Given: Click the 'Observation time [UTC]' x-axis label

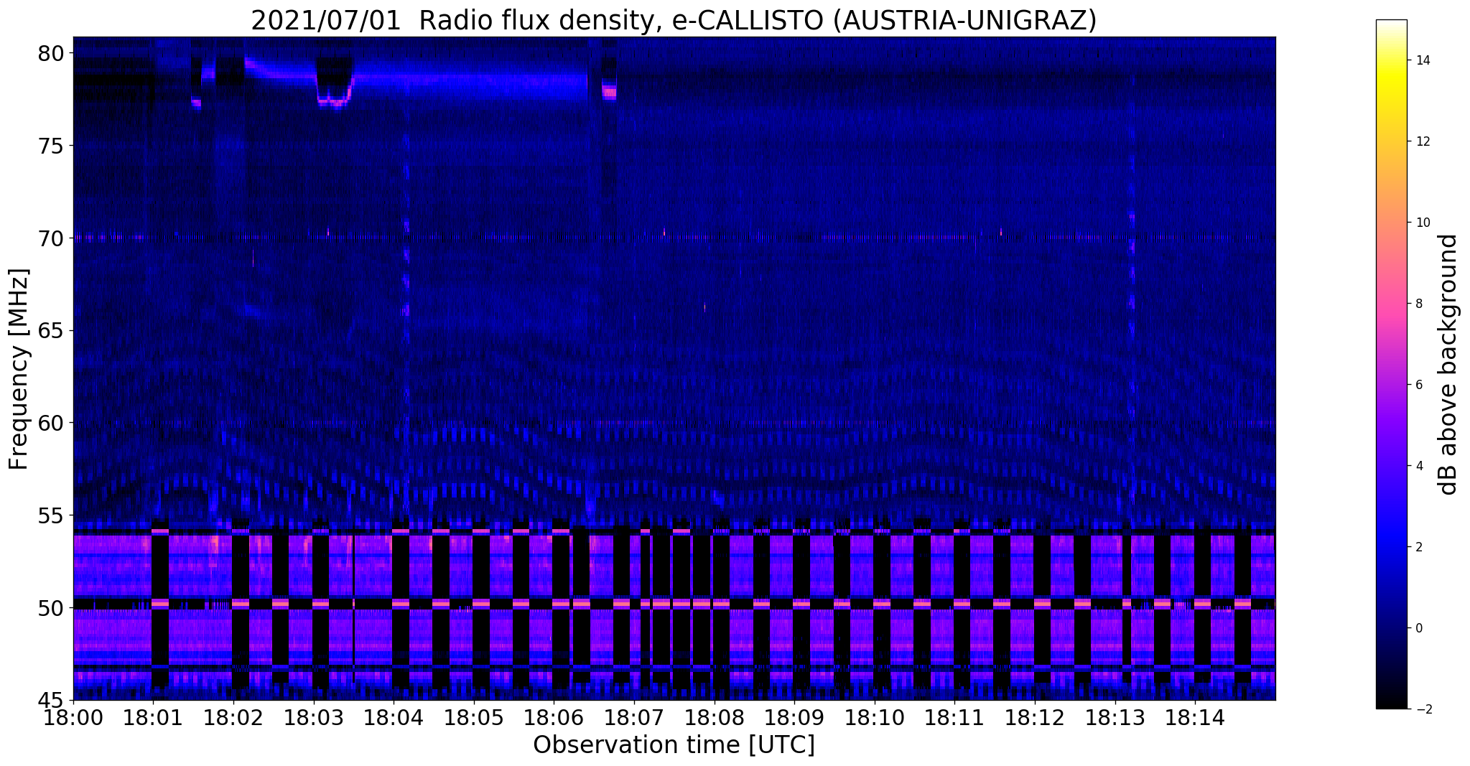Looking at the screenshot, I should click(674, 745).
